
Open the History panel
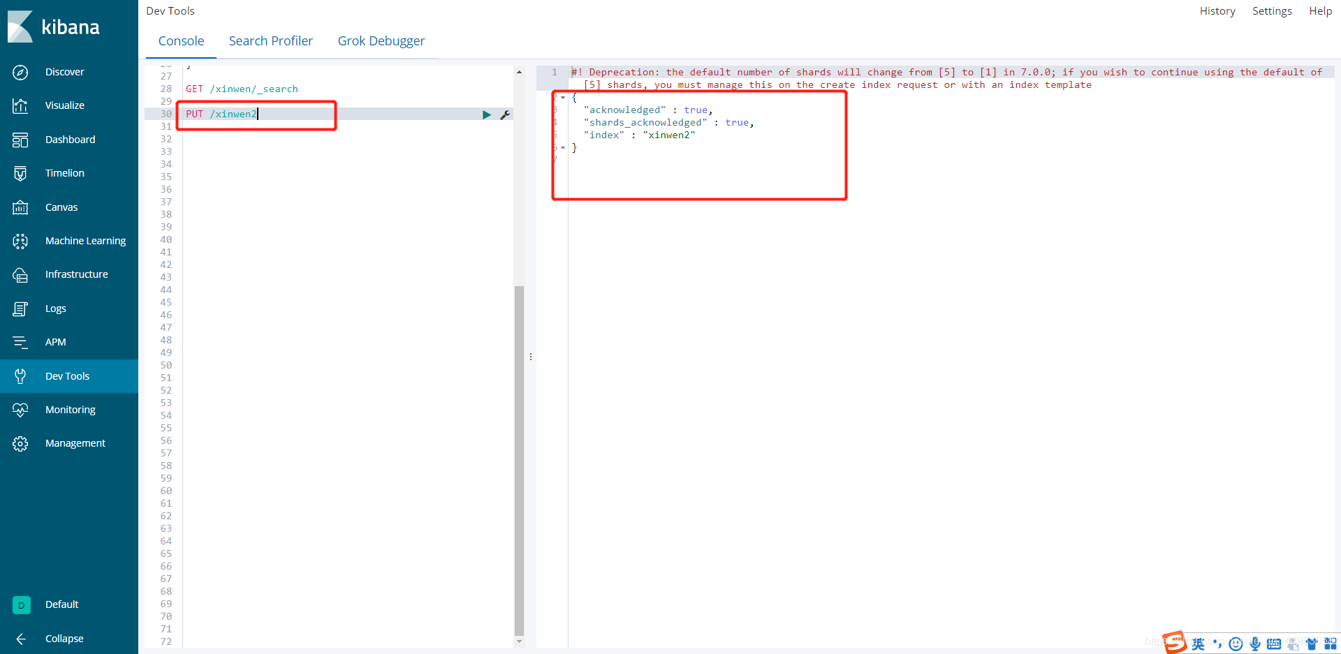tap(1217, 11)
